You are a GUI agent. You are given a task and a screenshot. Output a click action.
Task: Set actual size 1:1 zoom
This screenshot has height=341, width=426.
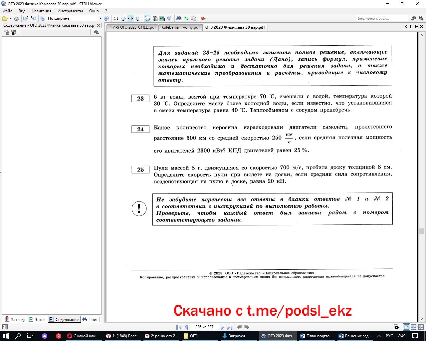(116, 18)
